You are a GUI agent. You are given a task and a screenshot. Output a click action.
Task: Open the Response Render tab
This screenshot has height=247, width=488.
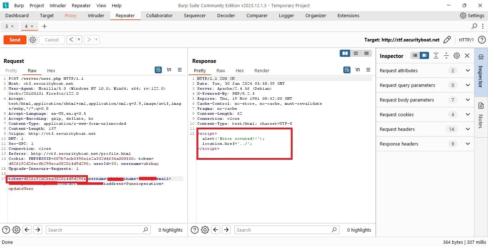pos(262,70)
